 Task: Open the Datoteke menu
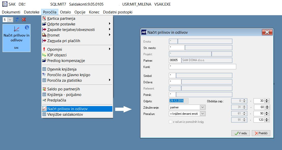pos(32,12)
